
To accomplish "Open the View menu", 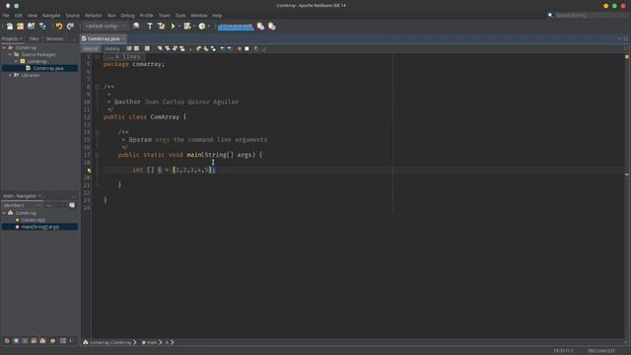I will click(33, 16).
